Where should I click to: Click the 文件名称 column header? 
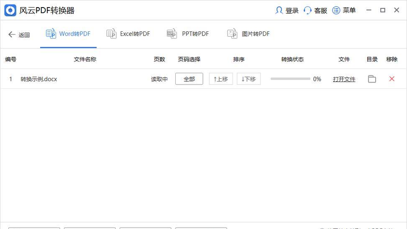[x=85, y=59]
